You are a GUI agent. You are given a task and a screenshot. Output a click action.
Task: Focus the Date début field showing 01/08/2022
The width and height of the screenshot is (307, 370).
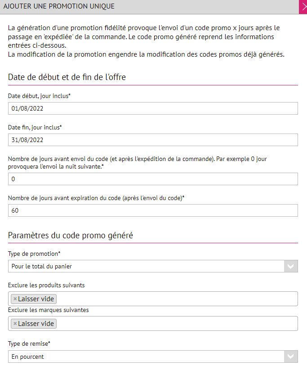[153, 108]
